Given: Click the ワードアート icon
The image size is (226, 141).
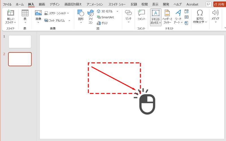Looking at the screenshot, I should tap(178, 13).
